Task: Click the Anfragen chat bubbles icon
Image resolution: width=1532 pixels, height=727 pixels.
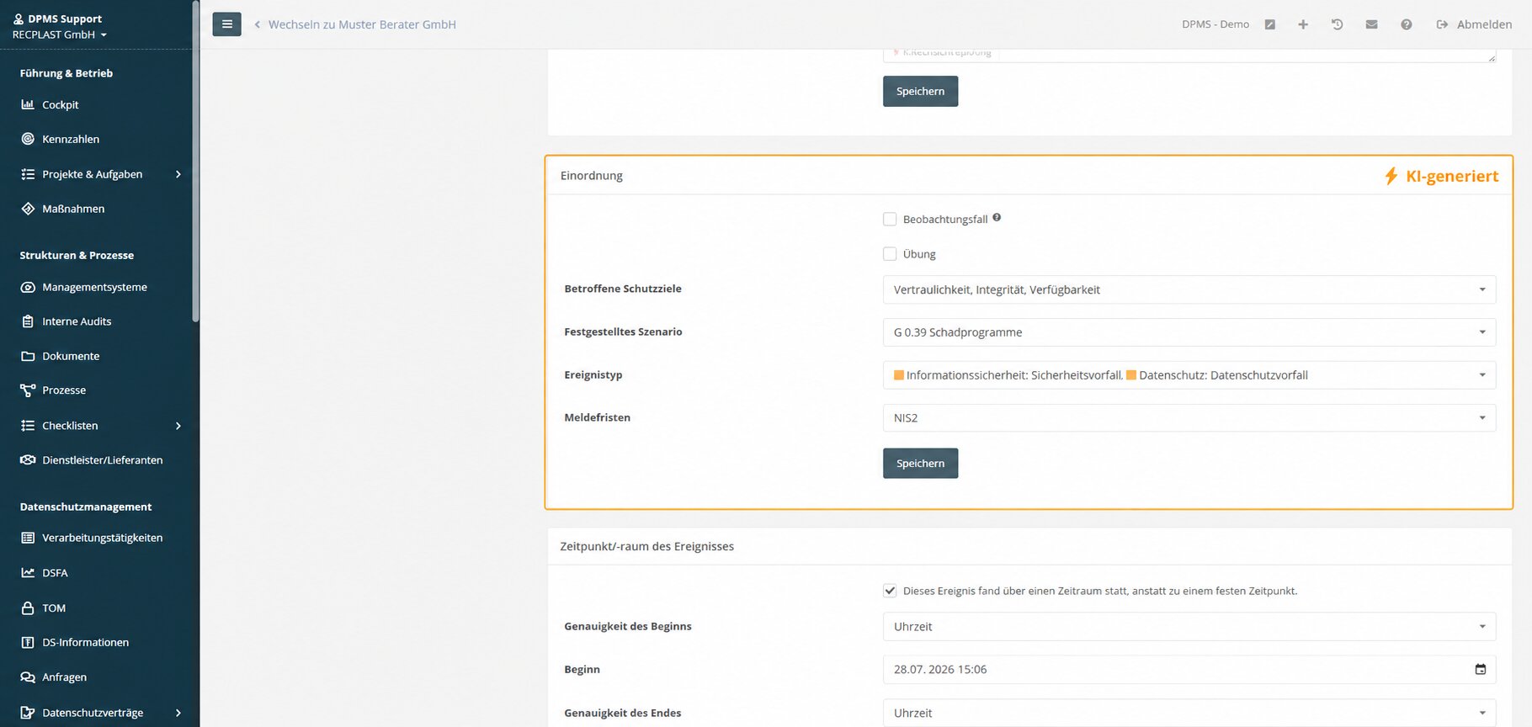Action: [28, 677]
